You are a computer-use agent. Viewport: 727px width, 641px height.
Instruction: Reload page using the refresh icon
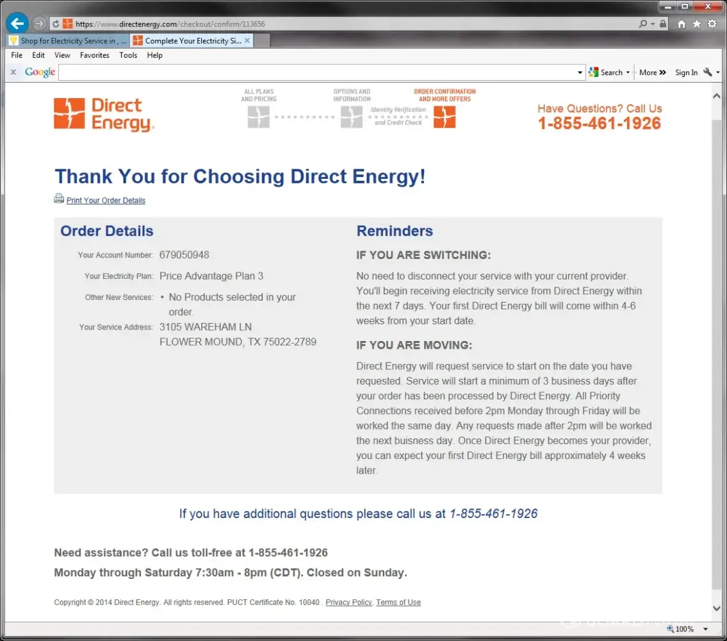56,24
